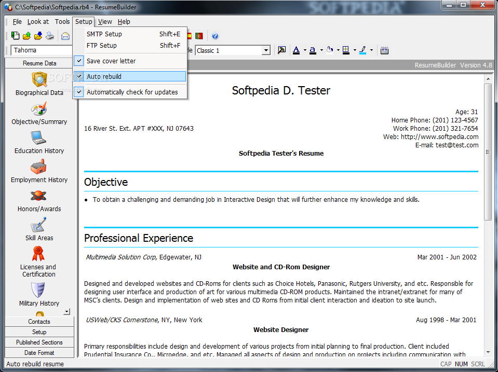The width and height of the screenshot is (498, 372).
Task: Click the scroll down arrow of resume preview
Action: 488,352
